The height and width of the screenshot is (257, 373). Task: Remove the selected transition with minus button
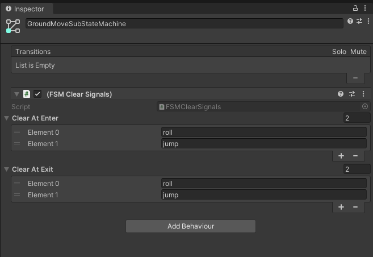tap(355, 77)
